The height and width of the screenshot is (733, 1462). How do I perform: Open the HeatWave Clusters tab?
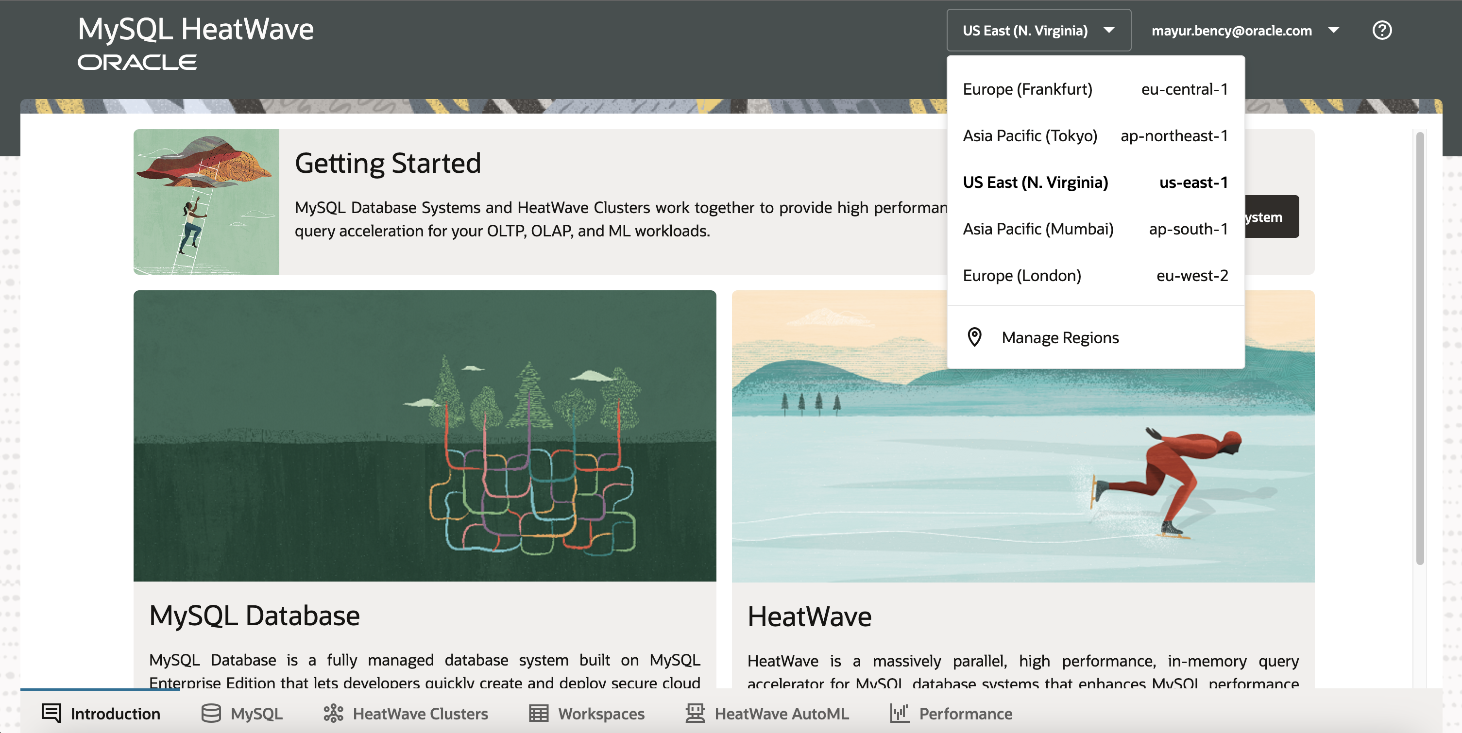[420, 713]
